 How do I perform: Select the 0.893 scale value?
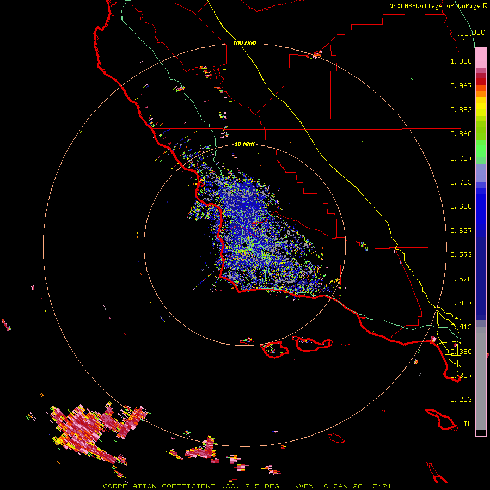click(x=461, y=109)
